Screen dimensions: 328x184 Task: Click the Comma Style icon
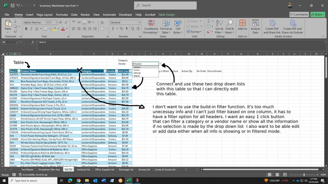[x=126, y=29]
